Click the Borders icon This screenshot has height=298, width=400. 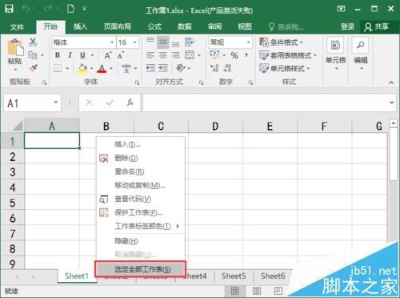(58, 68)
